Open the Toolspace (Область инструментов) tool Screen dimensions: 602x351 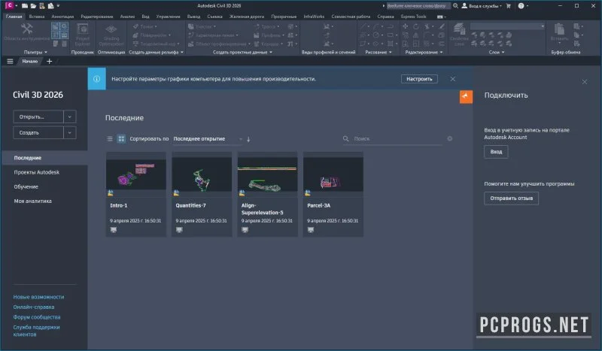coord(26,32)
